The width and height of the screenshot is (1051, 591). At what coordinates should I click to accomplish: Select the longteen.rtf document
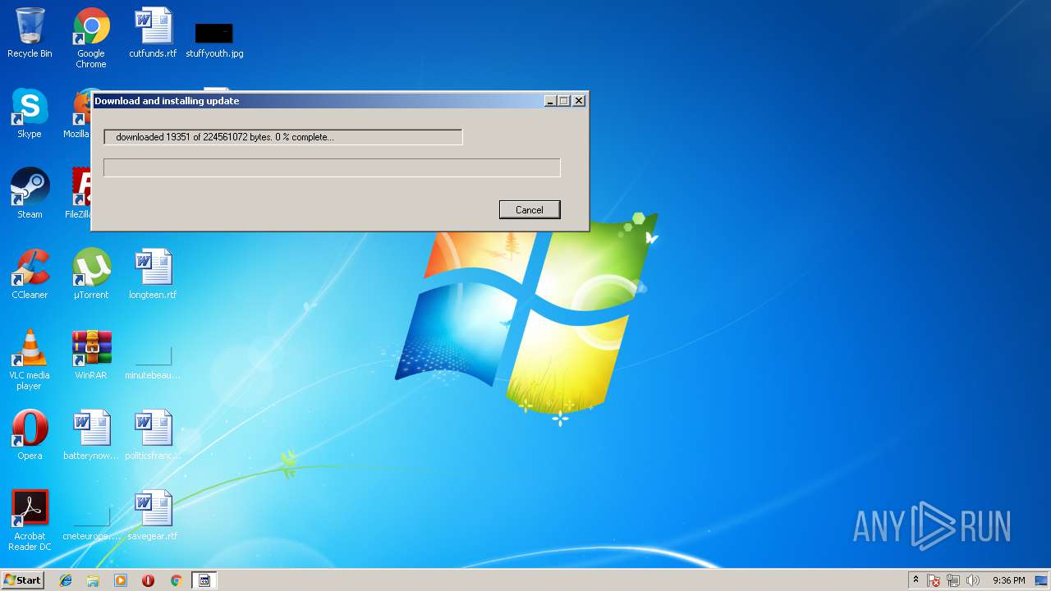[x=153, y=274]
